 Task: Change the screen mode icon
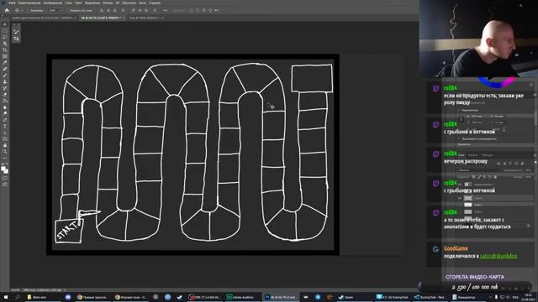tap(5, 185)
